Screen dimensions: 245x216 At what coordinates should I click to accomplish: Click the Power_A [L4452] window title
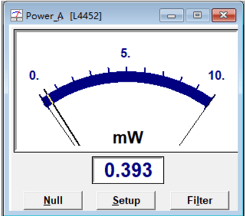coord(64,16)
